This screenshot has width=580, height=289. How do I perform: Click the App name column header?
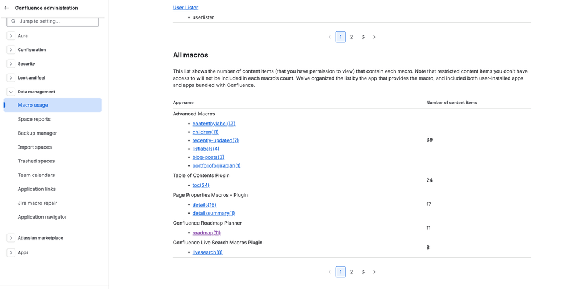point(183,103)
